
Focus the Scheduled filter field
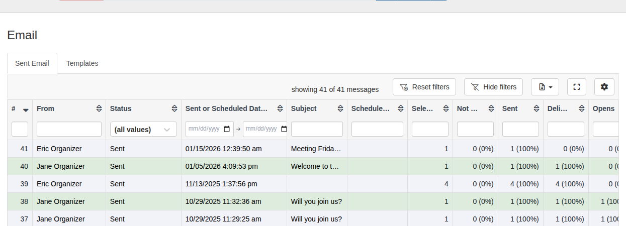tap(377, 129)
